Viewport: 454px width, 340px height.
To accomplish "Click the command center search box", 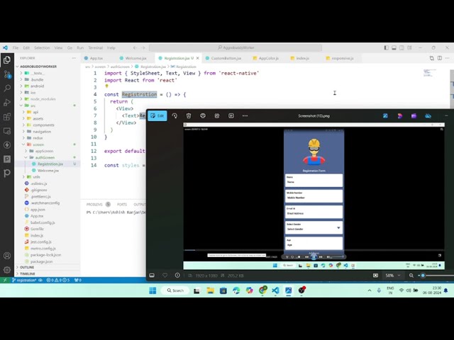I will [236, 47].
